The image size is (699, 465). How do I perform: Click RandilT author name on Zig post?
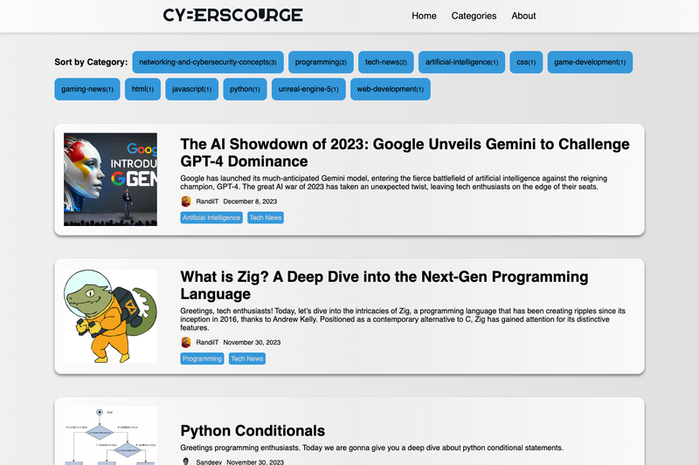207,343
